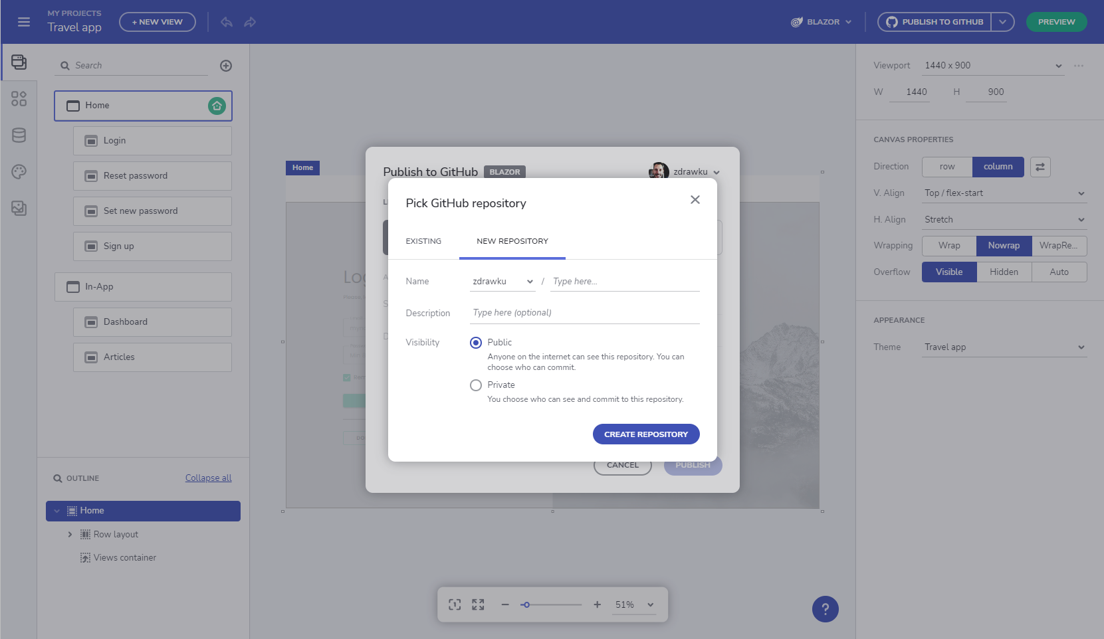Select the Set new password view
1104x639 pixels.
152,211
